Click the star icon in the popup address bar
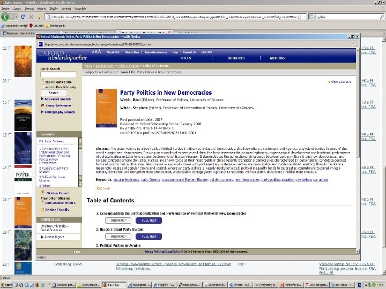This screenshot has width=386, height=289. tap(355, 44)
